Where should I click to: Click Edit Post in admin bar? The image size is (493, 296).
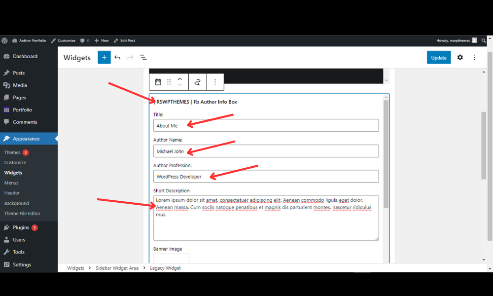(x=124, y=40)
